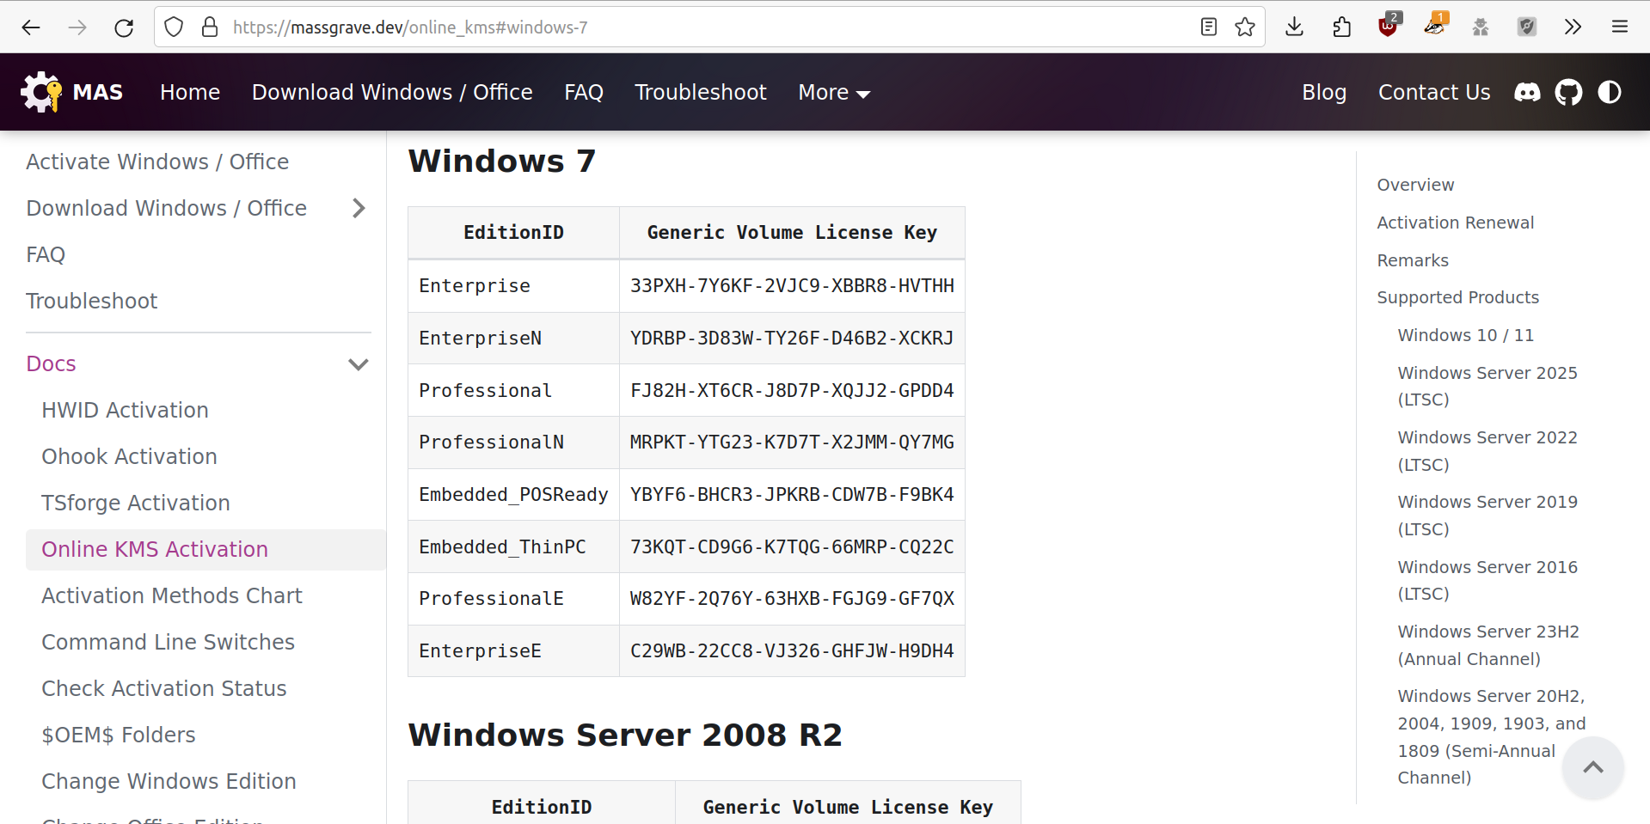Toggle the dark/light theme icon
Screen dimensions: 1650x824
point(1610,93)
